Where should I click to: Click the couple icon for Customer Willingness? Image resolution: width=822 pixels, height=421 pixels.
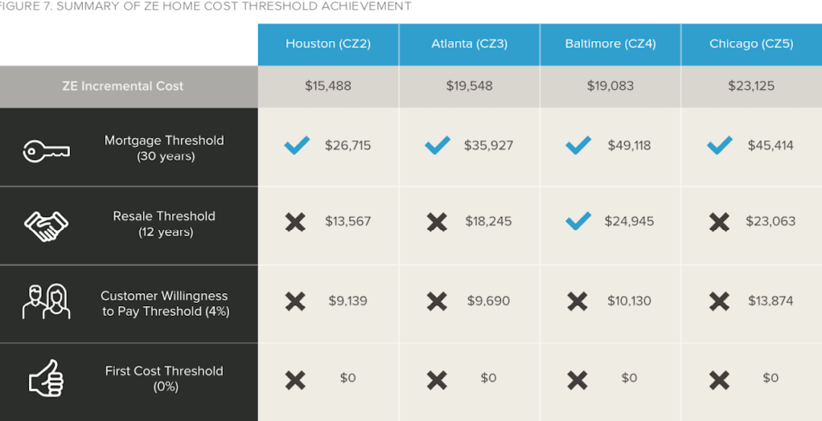click(x=46, y=301)
